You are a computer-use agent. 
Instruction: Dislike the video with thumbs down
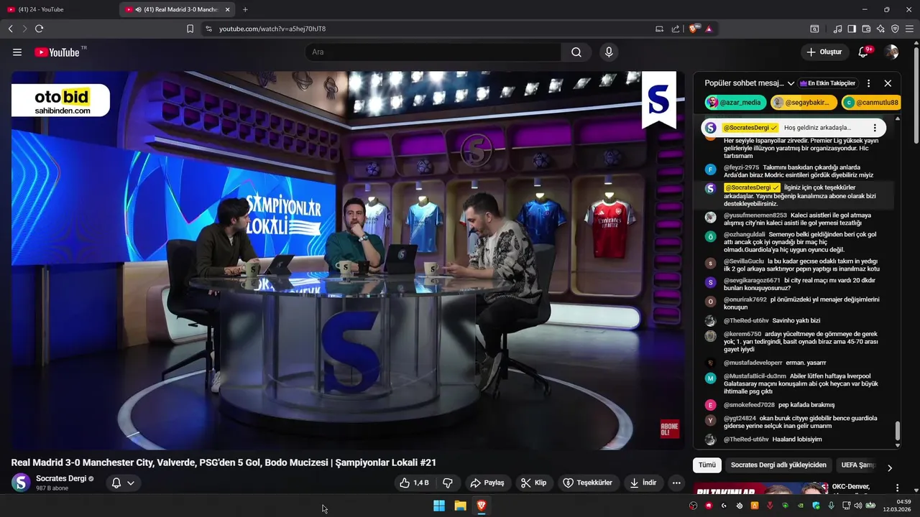(447, 483)
